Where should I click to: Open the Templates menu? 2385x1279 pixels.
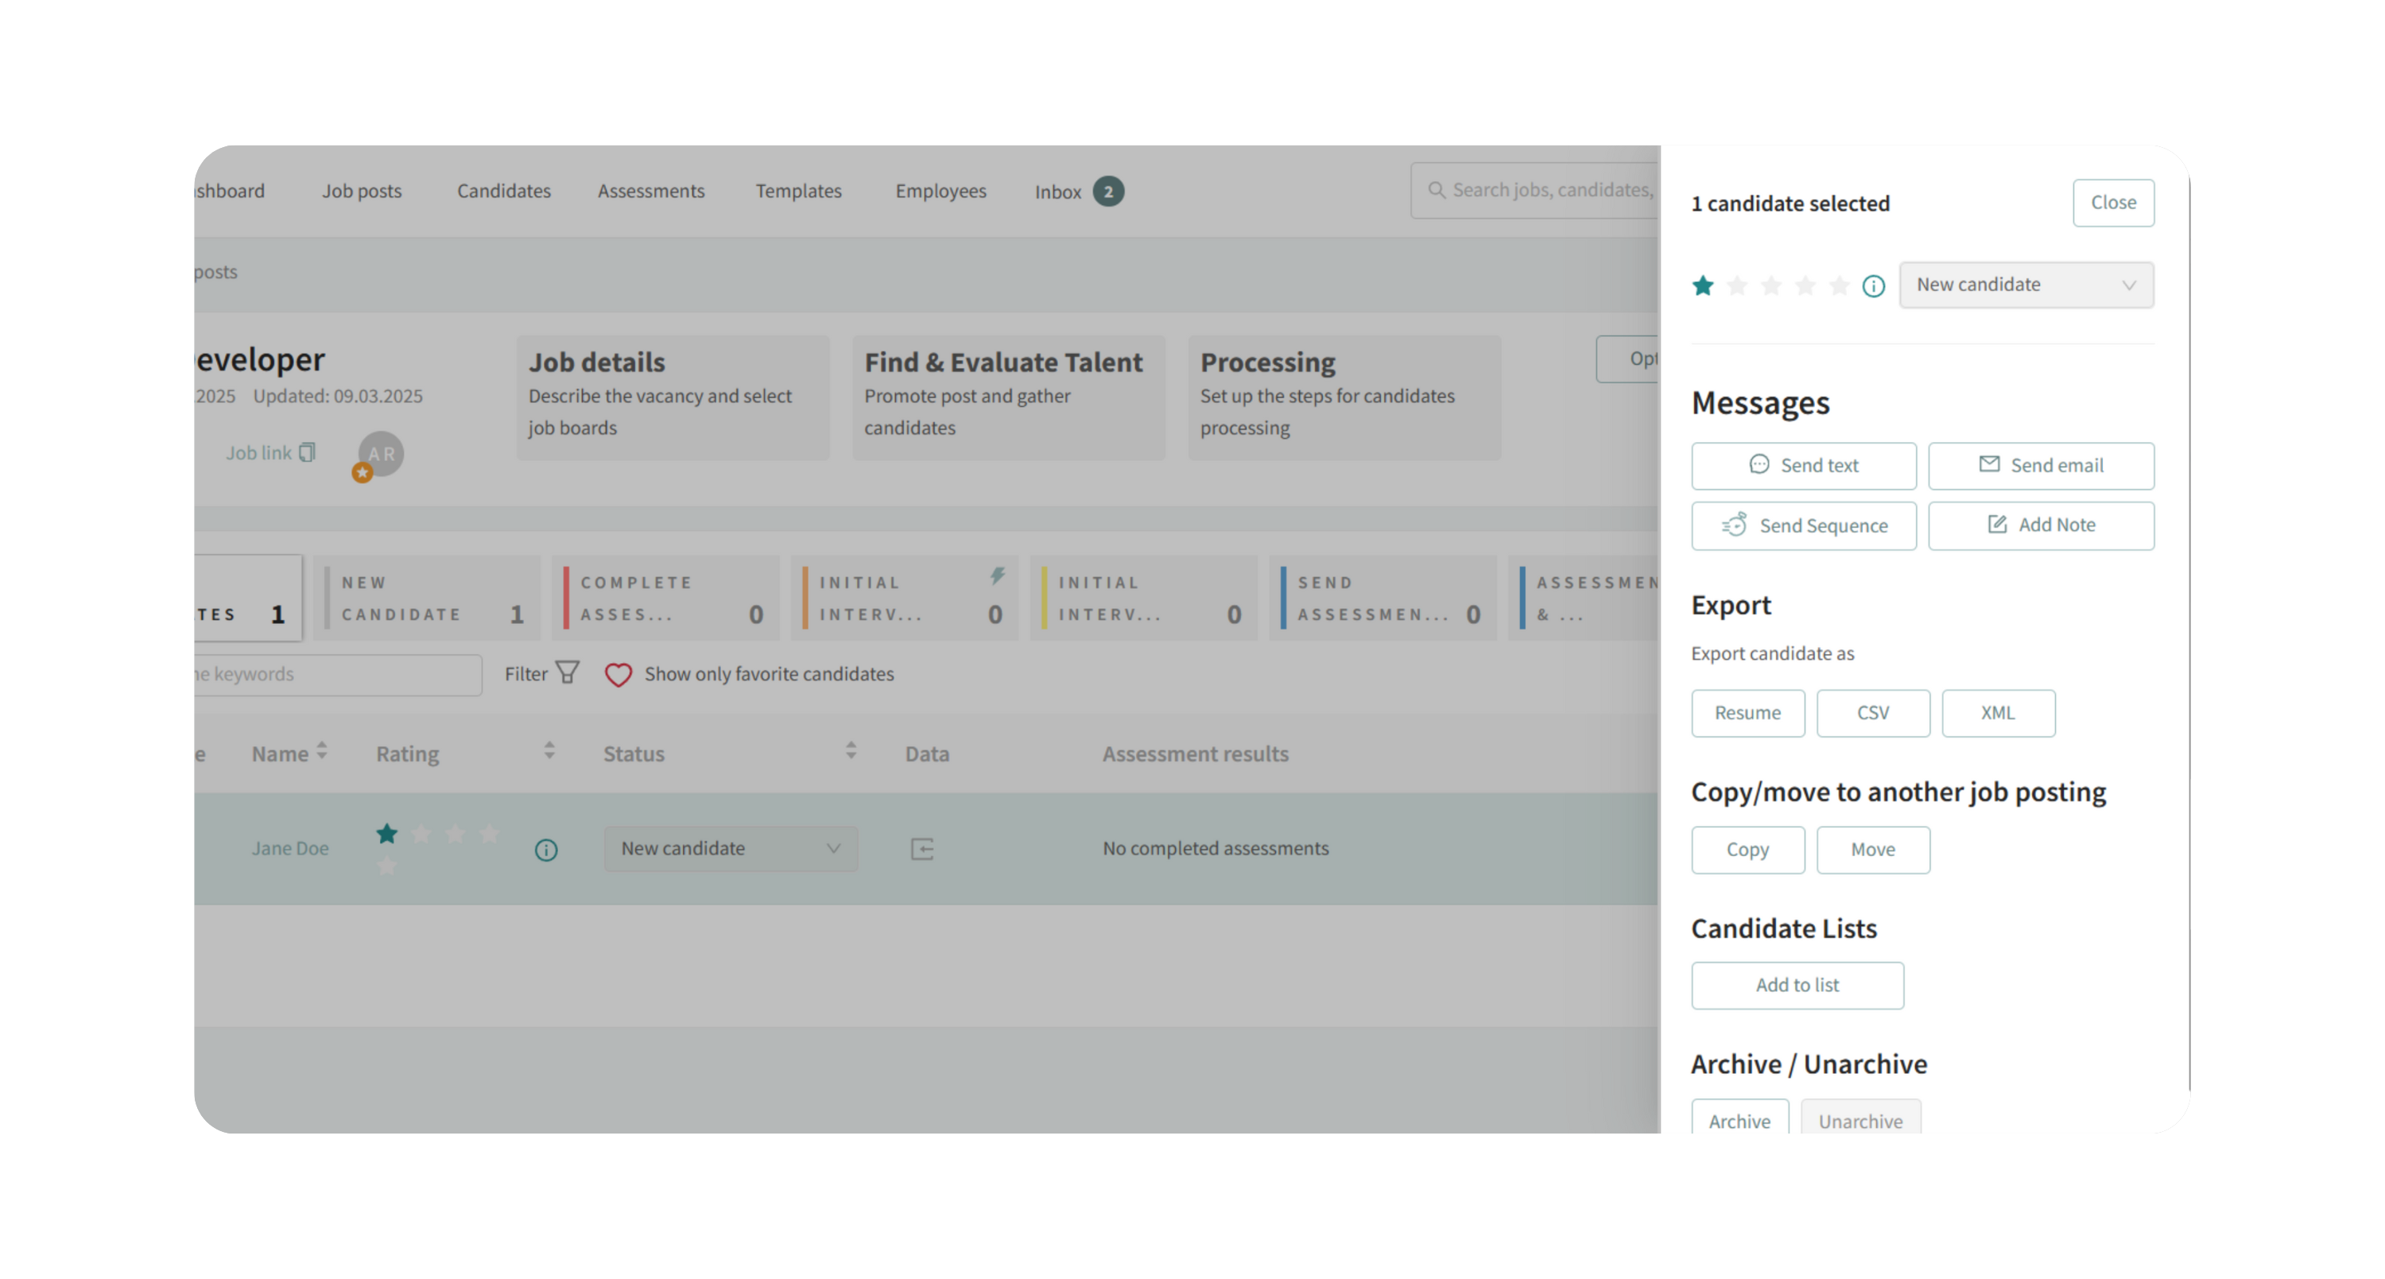pyautogui.click(x=798, y=191)
